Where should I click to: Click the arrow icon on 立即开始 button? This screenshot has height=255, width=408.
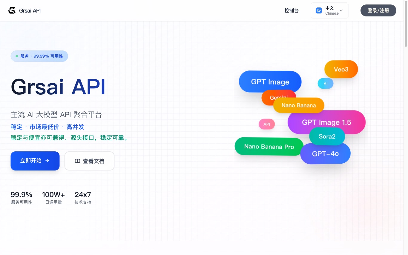click(x=47, y=161)
